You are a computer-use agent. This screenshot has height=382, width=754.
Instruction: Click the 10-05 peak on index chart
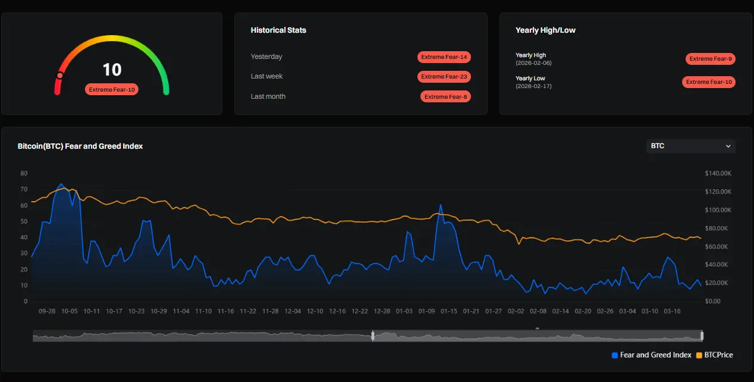[x=61, y=184]
